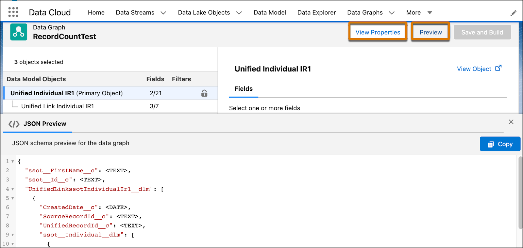The width and height of the screenshot is (523, 248).
Task: Select Unified Individual IR1 primary object row
Action: point(110,93)
